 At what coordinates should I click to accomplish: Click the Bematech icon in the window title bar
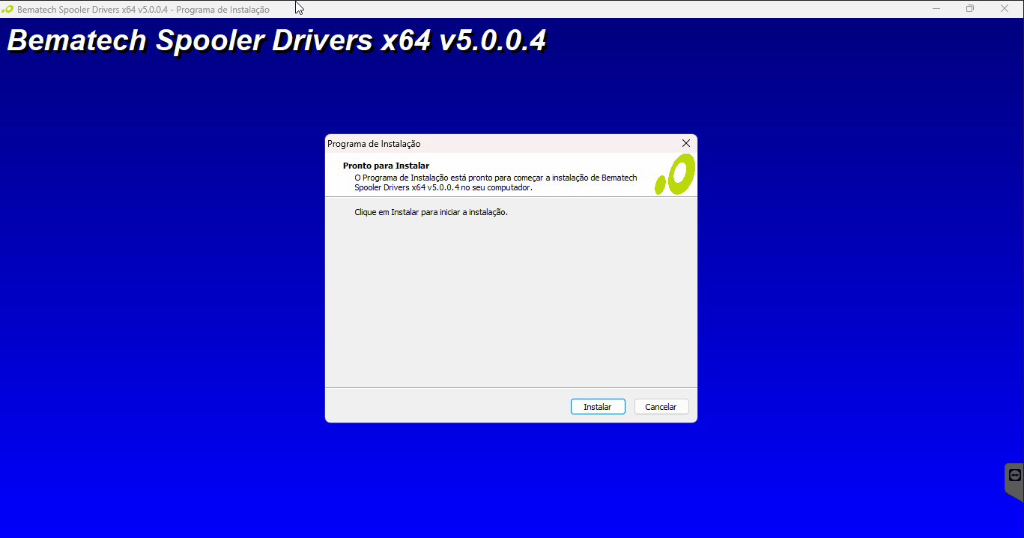tap(8, 9)
